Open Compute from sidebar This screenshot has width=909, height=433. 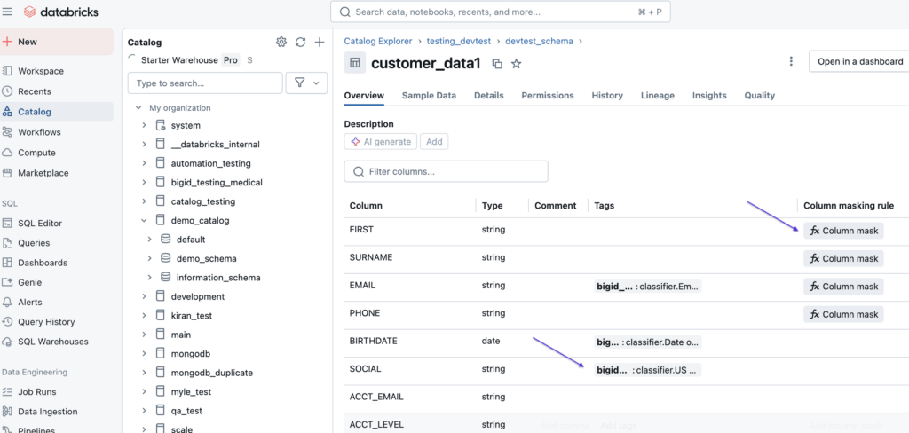(36, 153)
